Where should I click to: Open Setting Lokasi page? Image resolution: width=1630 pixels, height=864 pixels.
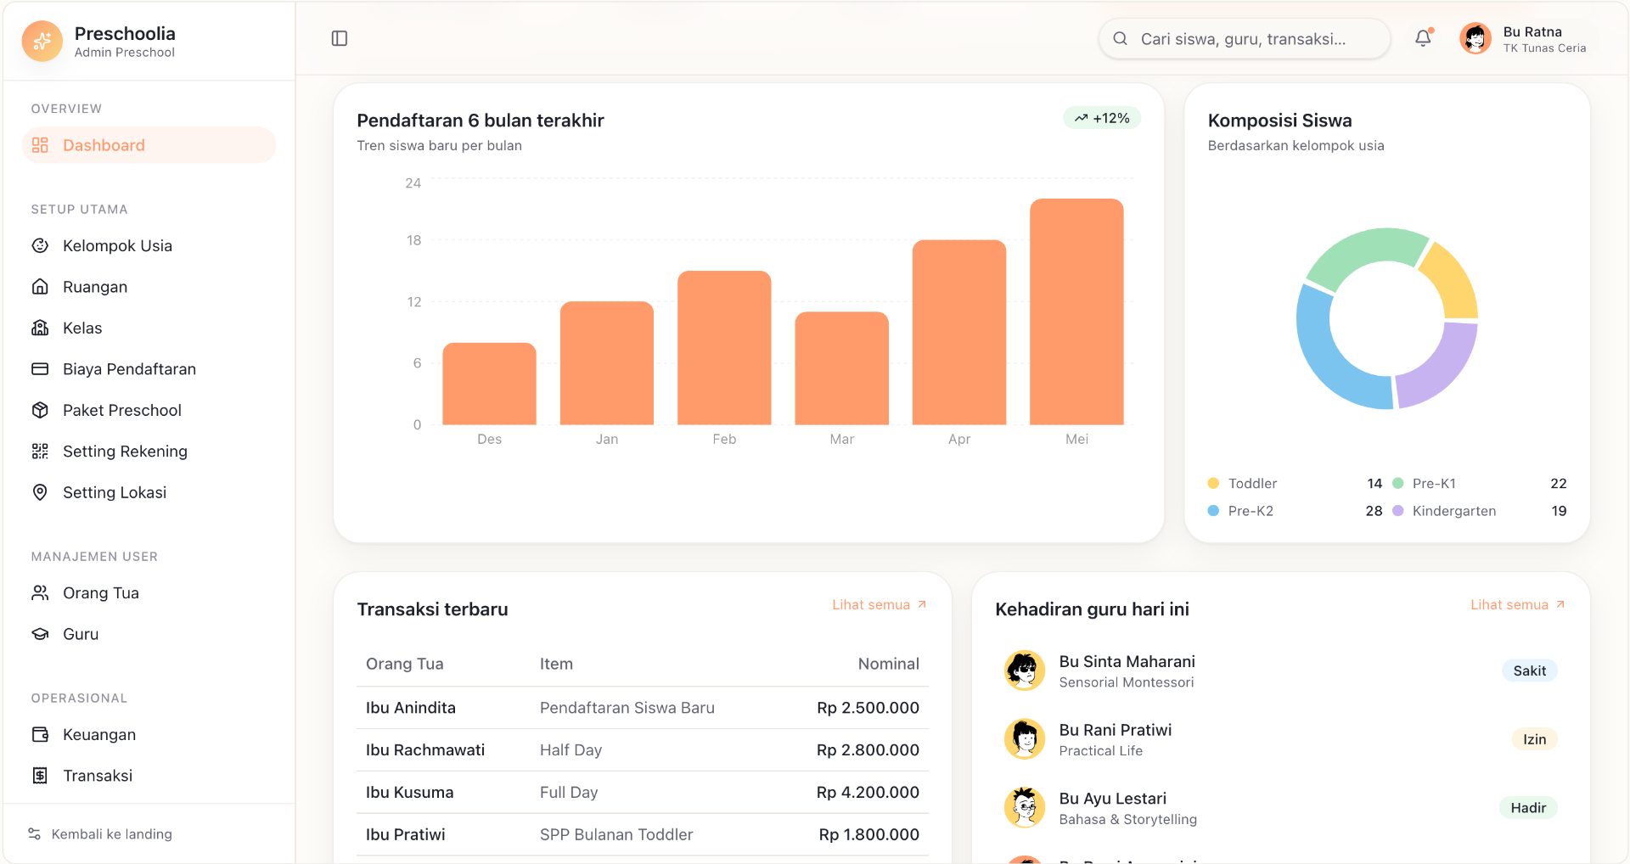[149, 492]
